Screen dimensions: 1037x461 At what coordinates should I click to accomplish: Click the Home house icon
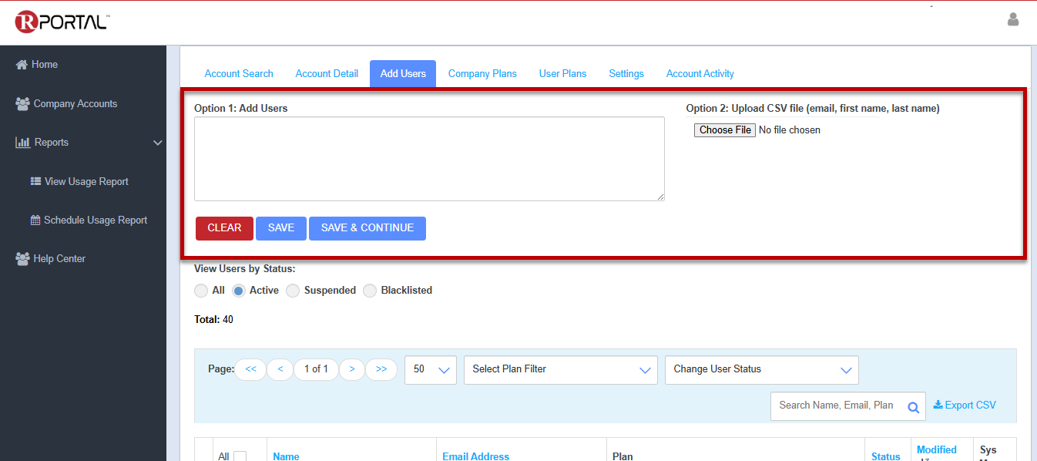click(22, 65)
